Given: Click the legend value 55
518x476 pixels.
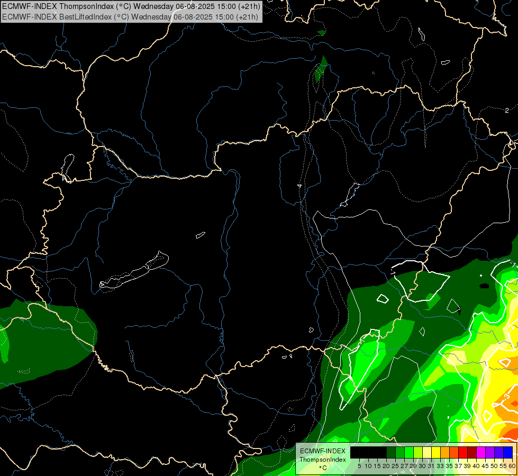Looking at the screenshot, I should [504, 466].
